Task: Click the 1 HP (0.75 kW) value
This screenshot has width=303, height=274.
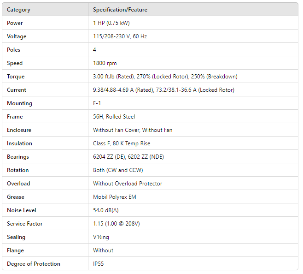Action: [x=111, y=23]
